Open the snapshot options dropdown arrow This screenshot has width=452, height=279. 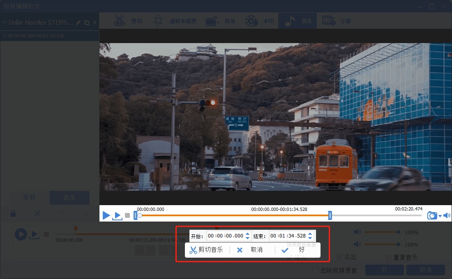440,216
